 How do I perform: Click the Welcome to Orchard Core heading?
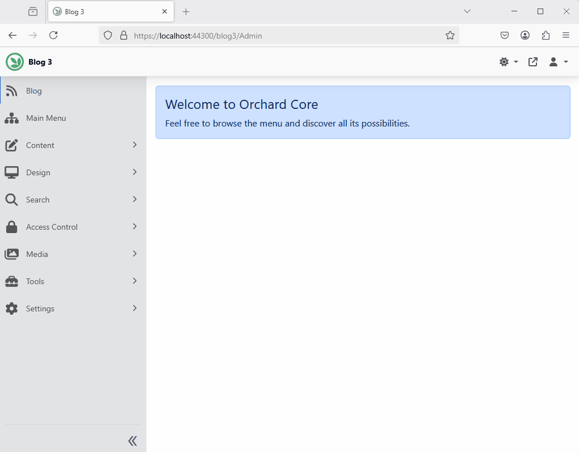[241, 104]
